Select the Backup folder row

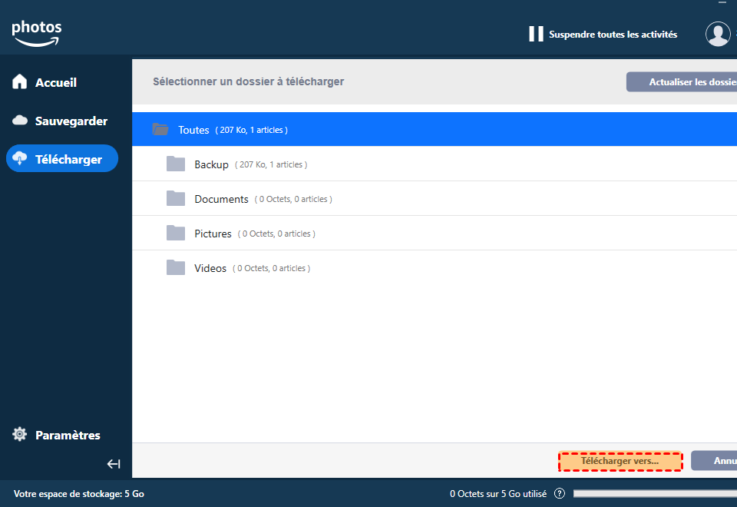click(x=435, y=164)
